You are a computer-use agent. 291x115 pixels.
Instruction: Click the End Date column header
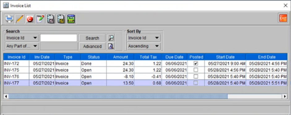tap(267, 57)
